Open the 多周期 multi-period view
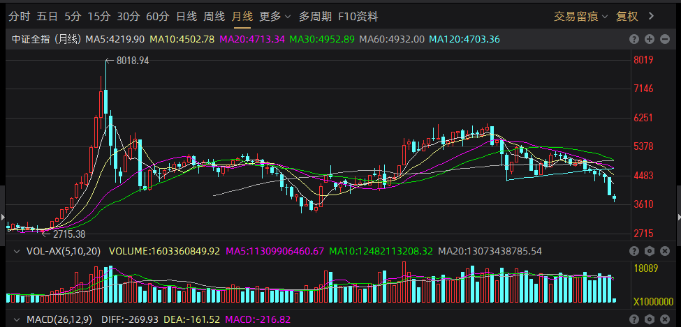This screenshot has width=681, height=327. (x=315, y=17)
